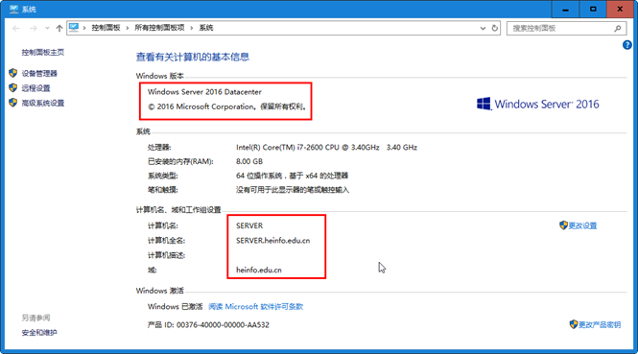Open 安全和维护 link
The width and height of the screenshot is (638, 354).
click(x=39, y=333)
